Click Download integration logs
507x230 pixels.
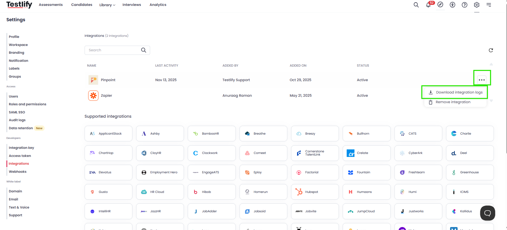(x=455, y=92)
